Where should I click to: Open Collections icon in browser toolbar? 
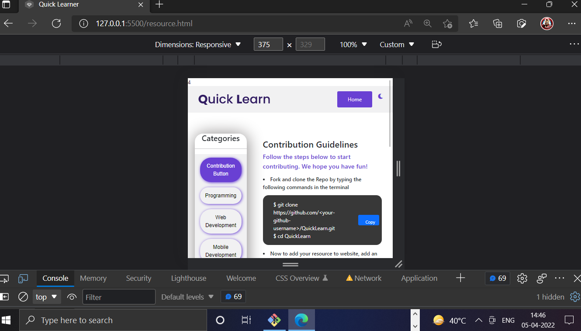(498, 24)
